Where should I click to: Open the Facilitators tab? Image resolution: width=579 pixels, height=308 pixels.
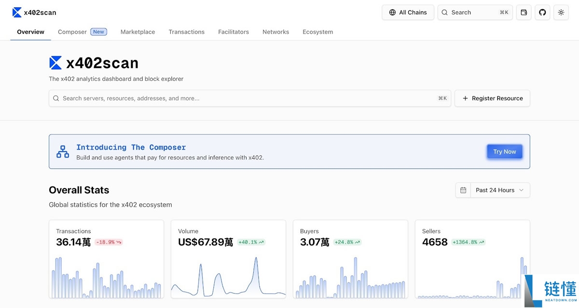tap(234, 32)
